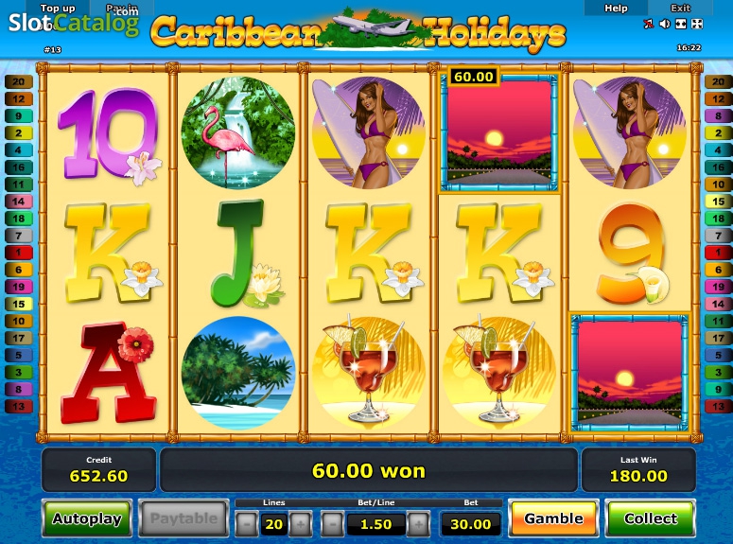This screenshot has height=544, width=733.
Task: Collect the winnings
Action: click(x=651, y=518)
